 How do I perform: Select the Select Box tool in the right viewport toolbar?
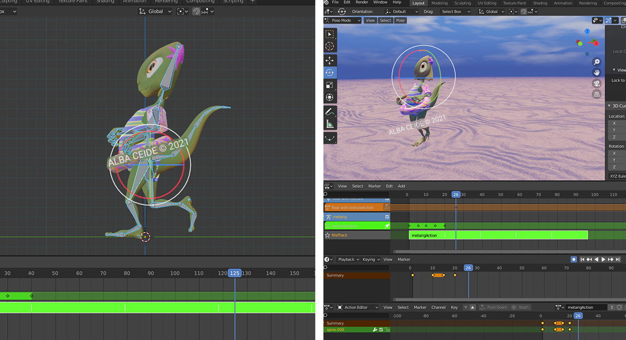pos(330,34)
